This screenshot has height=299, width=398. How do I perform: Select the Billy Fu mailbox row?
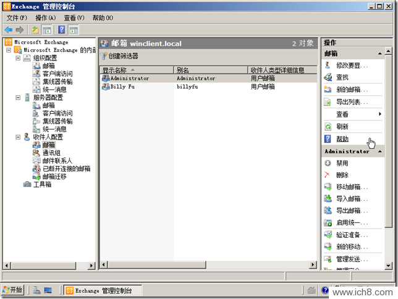[209, 86]
